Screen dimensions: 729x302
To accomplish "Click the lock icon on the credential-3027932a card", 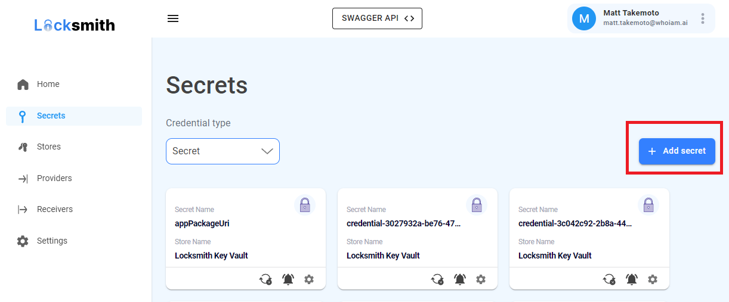I will pyautogui.click(x=477, y=206).
